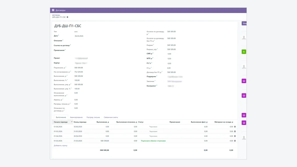This screenshot has height=167, width=297.
Task: Show help tooltip for СМР, р field
Action: (x=153, y=53)
